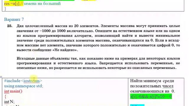Viewport: 189px width, 106px height.
Task: Click the text 'Дан целочисленный массив из 20 элементов'
Action: (58, 26)
